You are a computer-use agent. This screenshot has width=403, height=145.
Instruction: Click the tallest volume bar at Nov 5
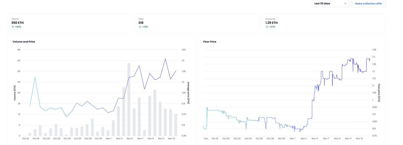pos(129,99)
